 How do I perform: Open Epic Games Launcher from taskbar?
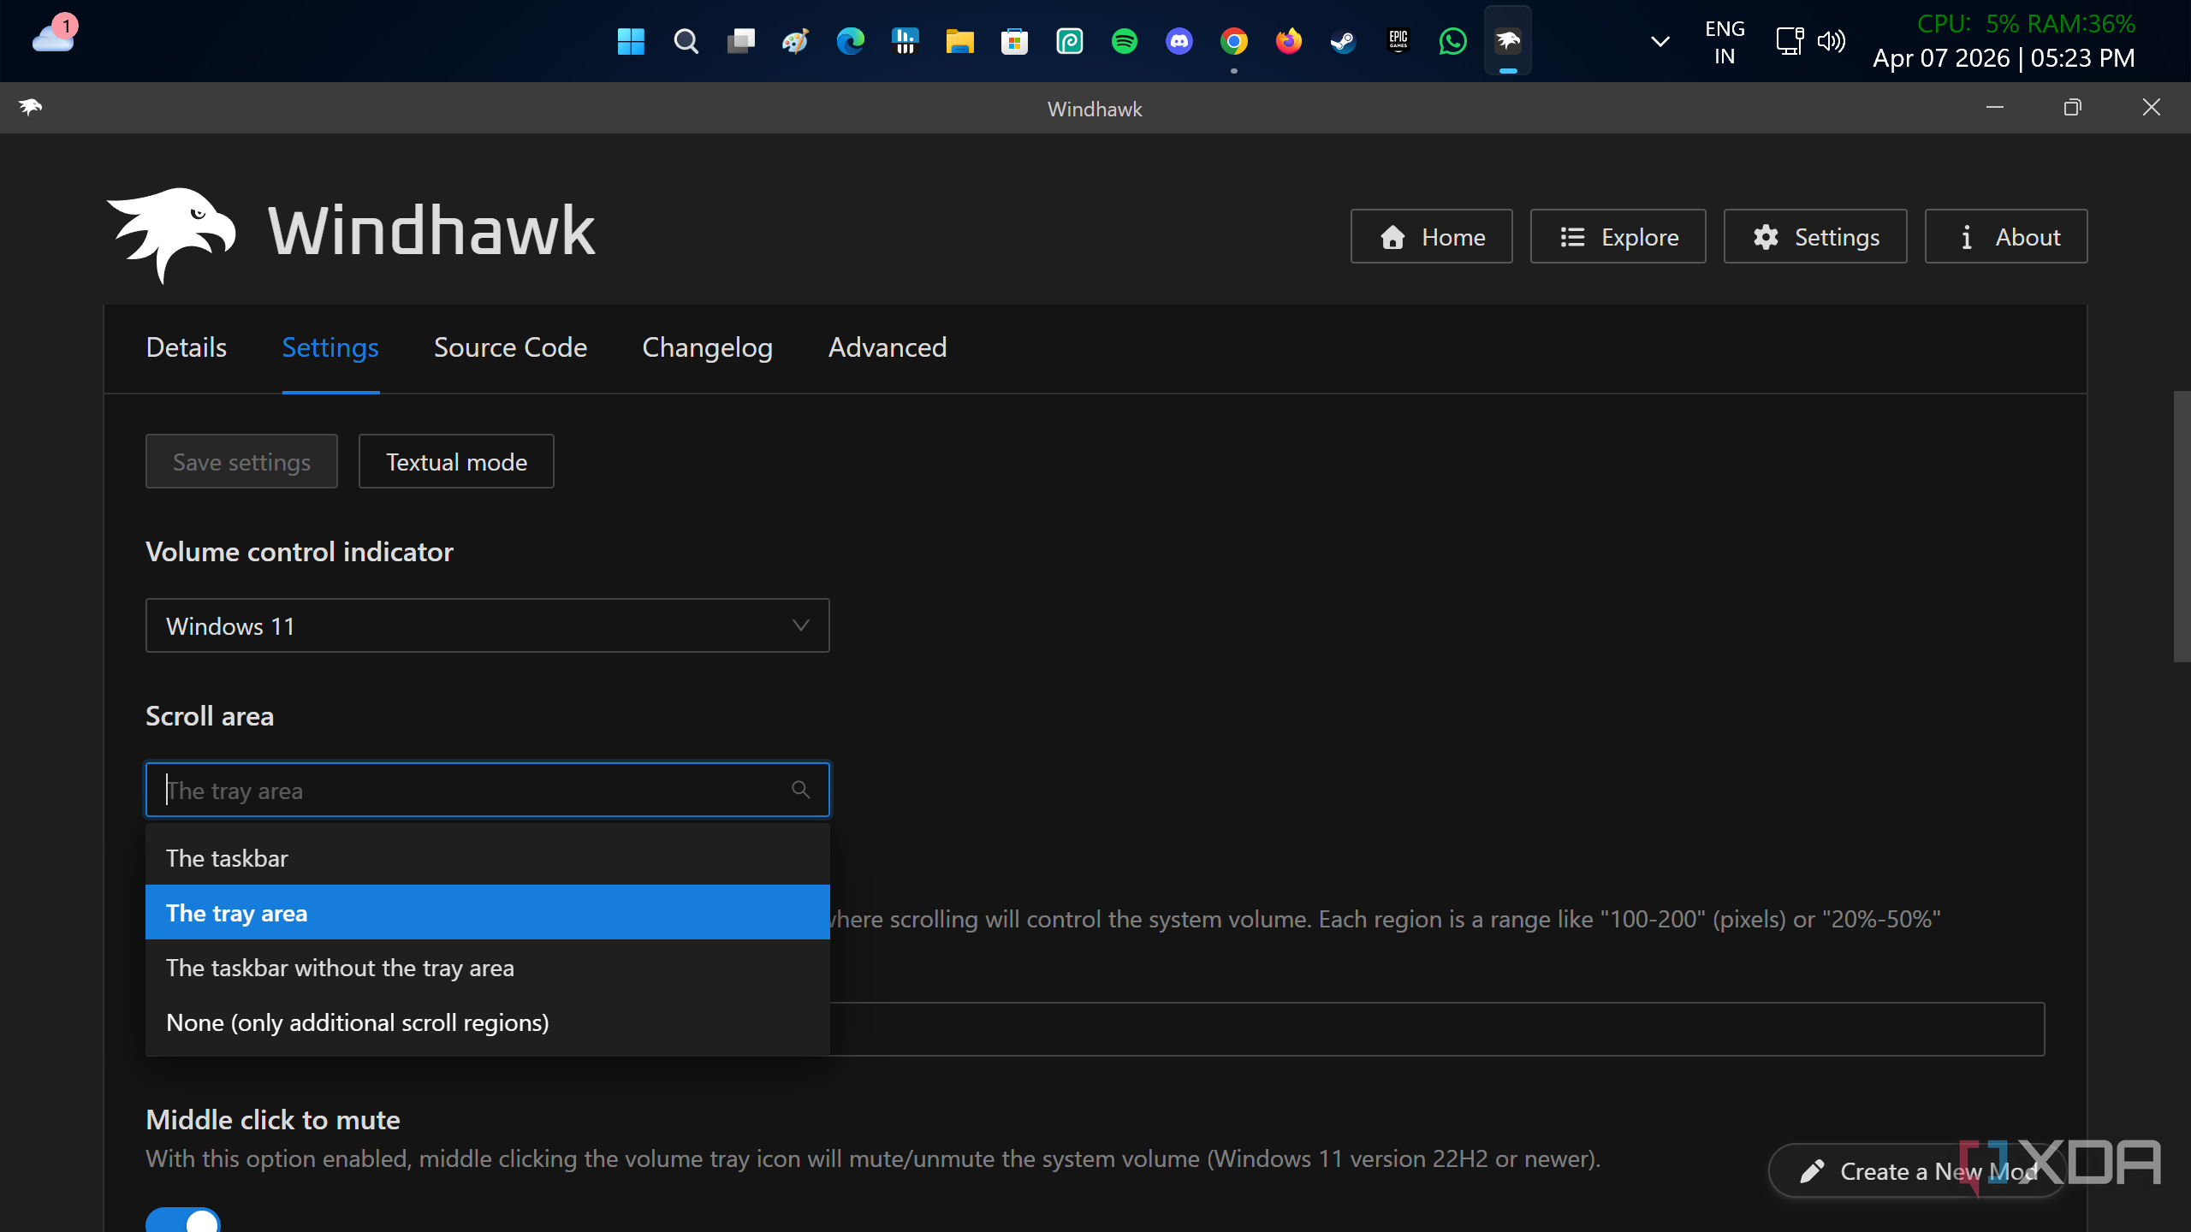pos(1398,41)
